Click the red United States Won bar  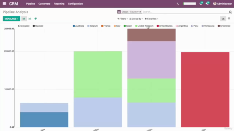205,90
